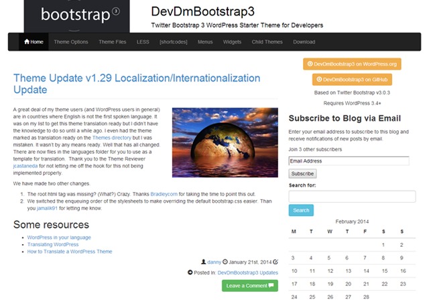Click the user icon beside danny
429x301 pixels.
point(204,262)
